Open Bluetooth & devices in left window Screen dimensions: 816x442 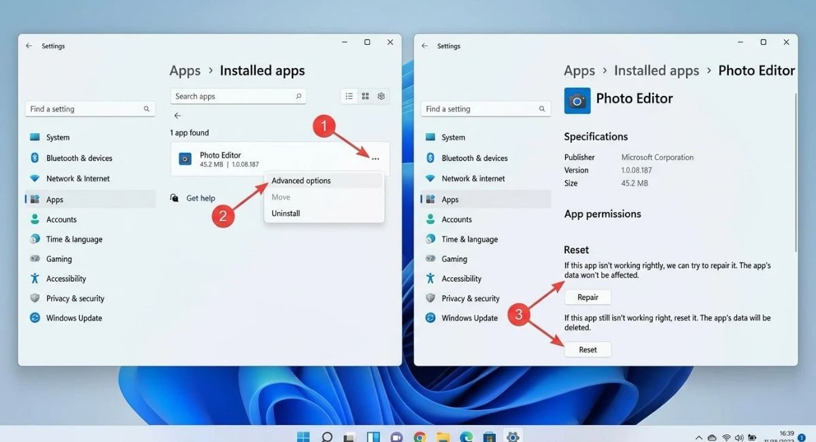90,158
